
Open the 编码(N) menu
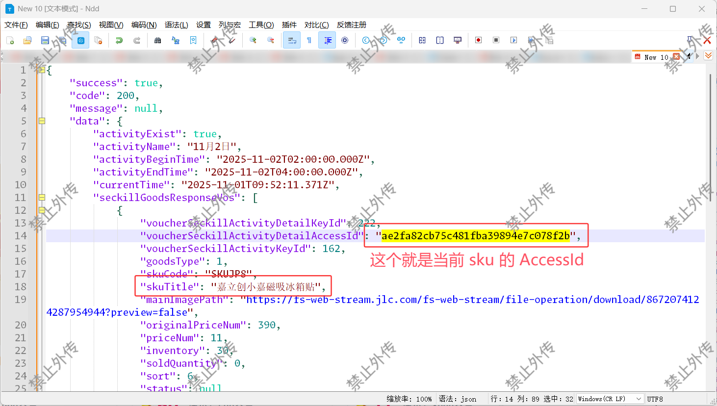144,25
